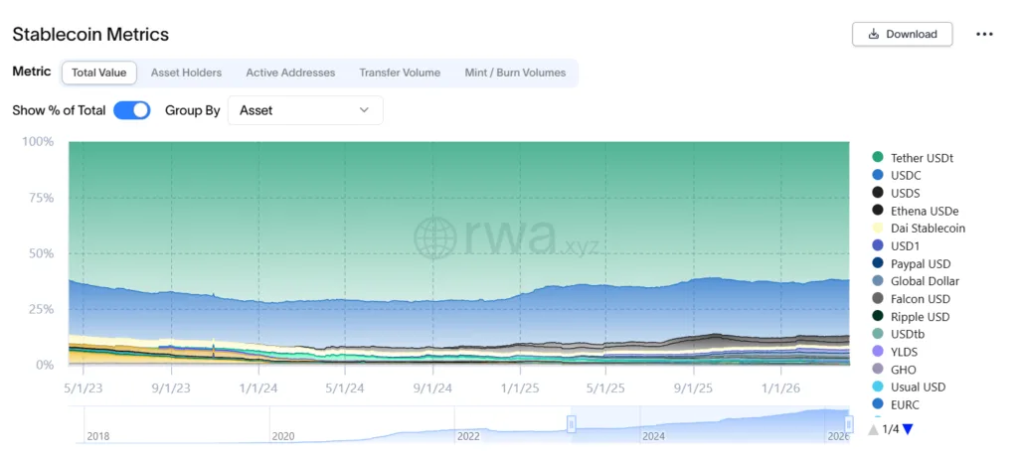Click the Ripple USD legend entry
The image size is (1018, 466).
tap(911, 317)
